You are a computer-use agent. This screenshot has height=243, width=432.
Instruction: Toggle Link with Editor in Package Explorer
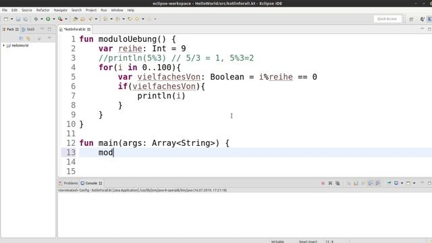[28, 38]
